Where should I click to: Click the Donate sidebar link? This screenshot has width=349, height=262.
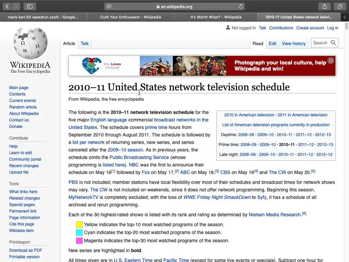tap(16, 126)
